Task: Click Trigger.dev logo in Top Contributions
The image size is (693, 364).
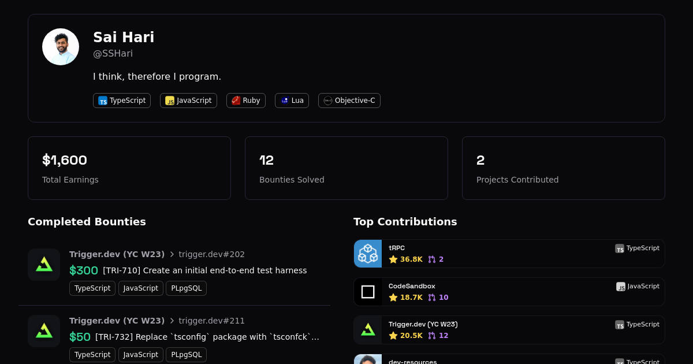Action: pos(368,330)
